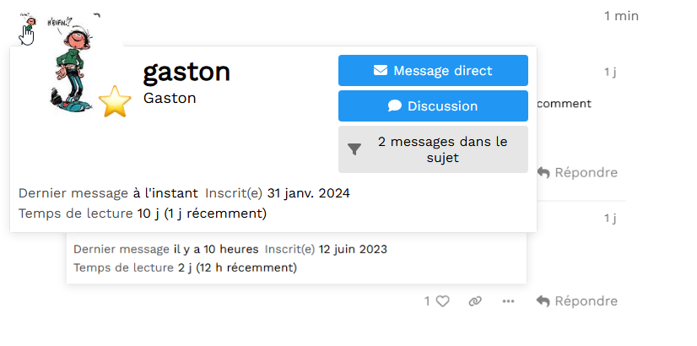
Task: Click the 1 j timestamp below the divider
Action: click(610, 219)
